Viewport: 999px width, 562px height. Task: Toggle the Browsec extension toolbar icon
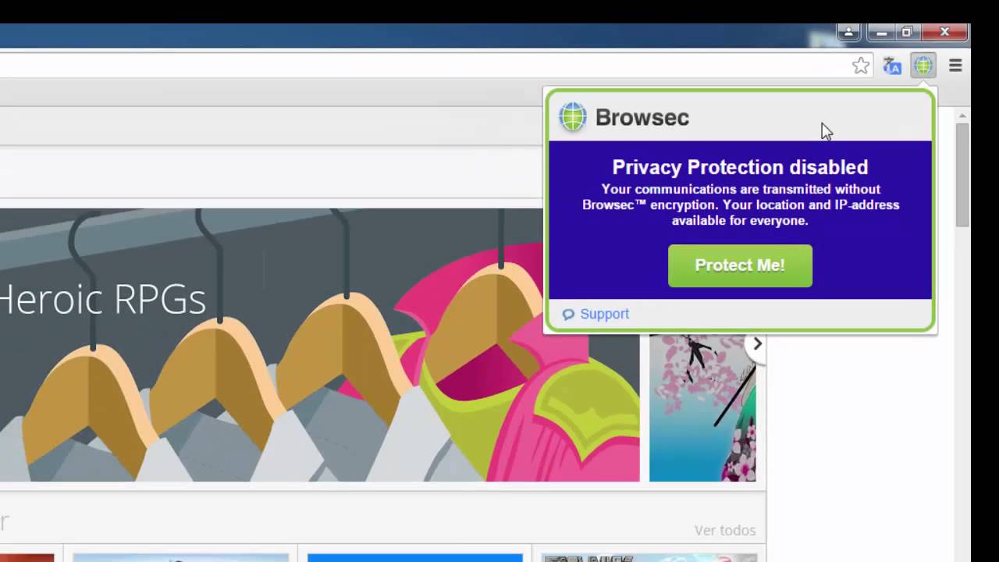923,66
